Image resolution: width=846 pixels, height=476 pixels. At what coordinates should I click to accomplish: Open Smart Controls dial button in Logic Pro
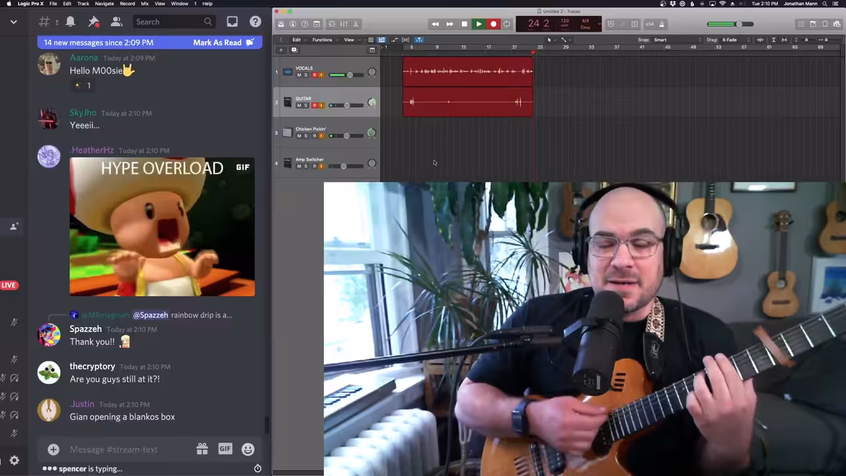pos(332,24)
